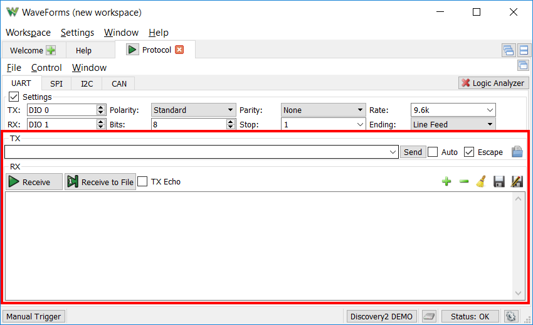Screen dimensions: 533x325
Task: Click the TX pin field showing DIO 0
Action: (x=62, y=110)
